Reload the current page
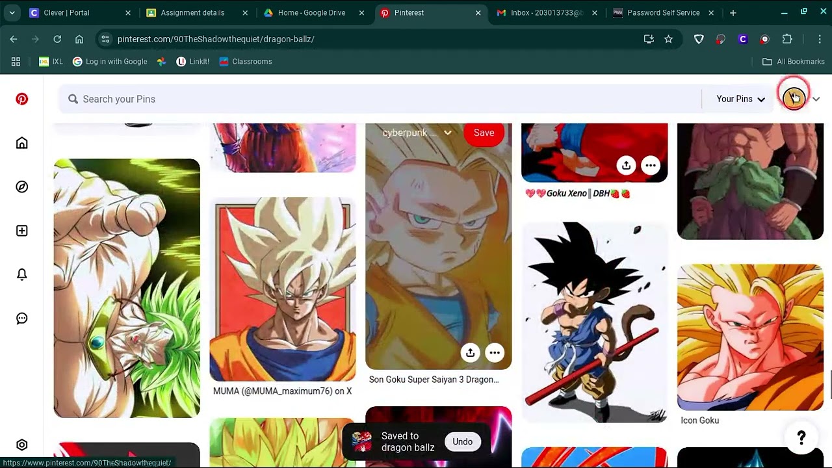Screen dimensions: 832x468 [57, 39]
